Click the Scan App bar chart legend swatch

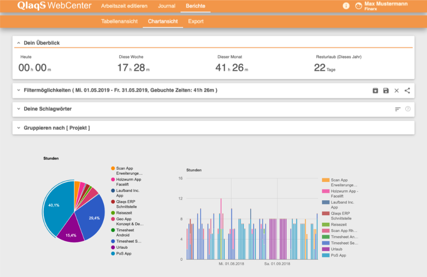pyautogui.click(x=326, y=180)
